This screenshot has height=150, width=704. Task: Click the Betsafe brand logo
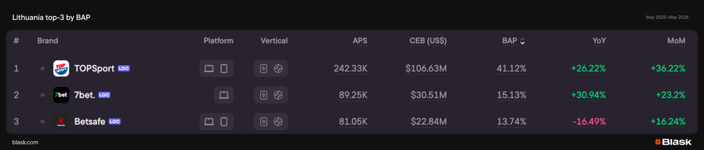click(61, 121)
